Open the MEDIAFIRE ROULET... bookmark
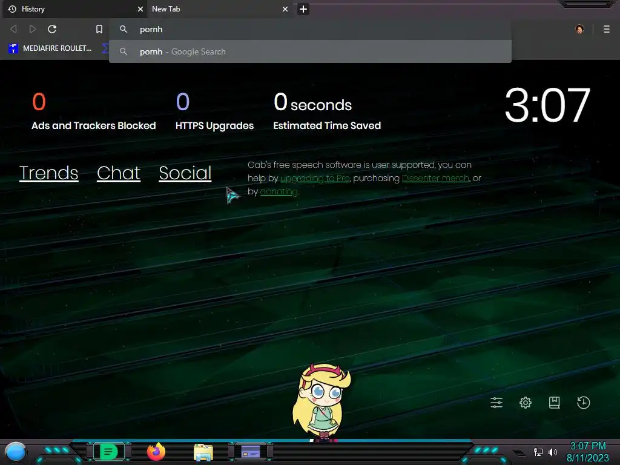Screen dimensions: 620x465 [50, 48]
